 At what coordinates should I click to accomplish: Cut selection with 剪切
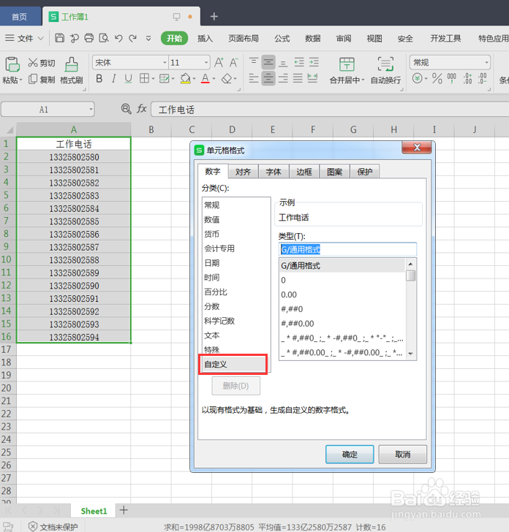tap(42, 63)
